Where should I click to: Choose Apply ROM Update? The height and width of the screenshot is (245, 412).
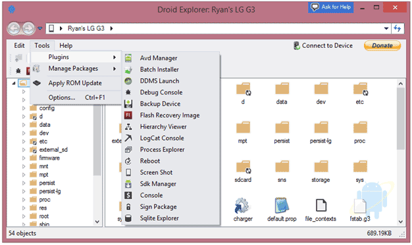[x=76, y=83]
